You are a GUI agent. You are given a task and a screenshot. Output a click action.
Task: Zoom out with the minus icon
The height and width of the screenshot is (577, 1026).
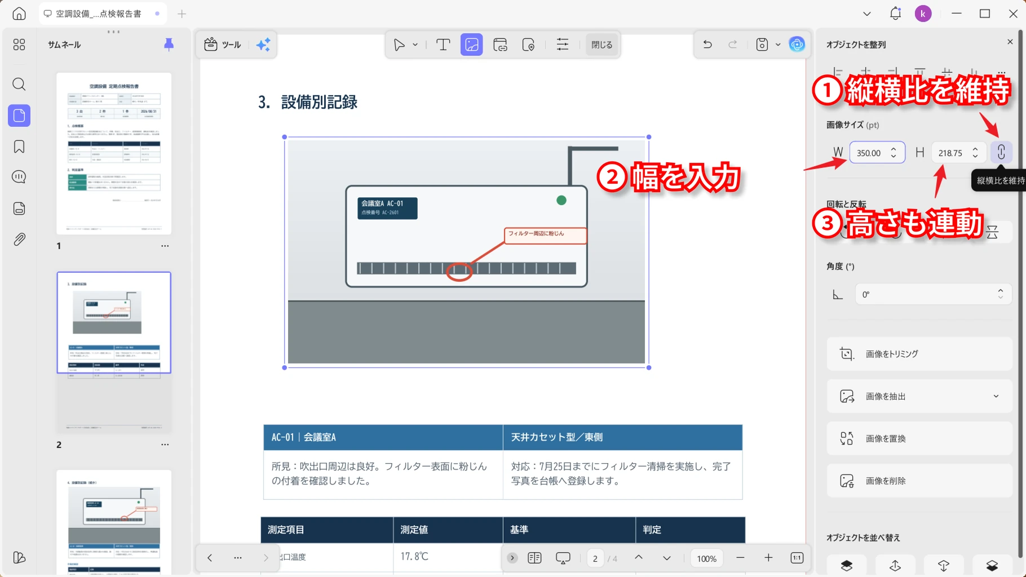point(740,558)
